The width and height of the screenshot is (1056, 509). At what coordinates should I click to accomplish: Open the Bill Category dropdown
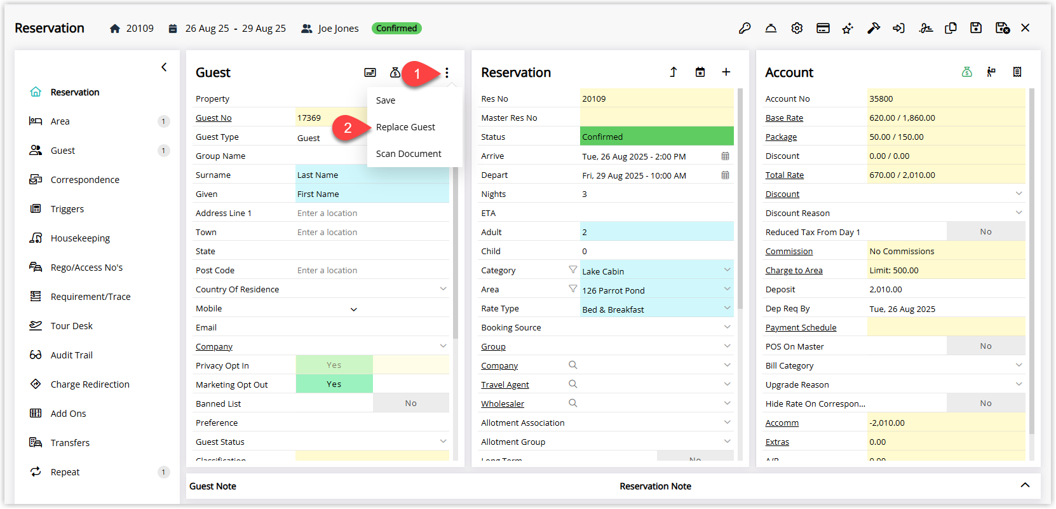click(x=1019, y=365)
